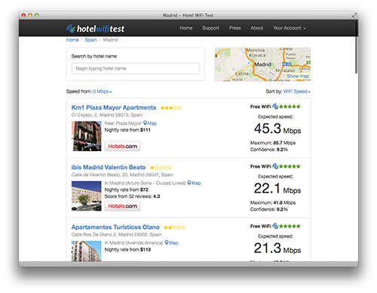Viewport: 377px width, 293px height.
Task: Click the Madrid breadcrumb text
Action: coord(110,40)
